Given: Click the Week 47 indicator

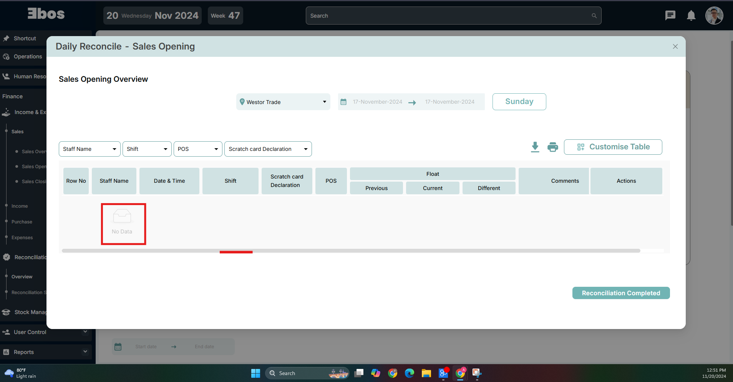Looking at the screenshot, I should pos(225,16).
